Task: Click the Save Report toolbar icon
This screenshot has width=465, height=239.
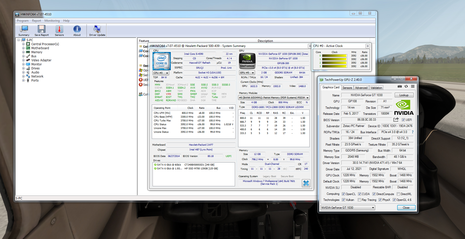Action: point(41,31)
